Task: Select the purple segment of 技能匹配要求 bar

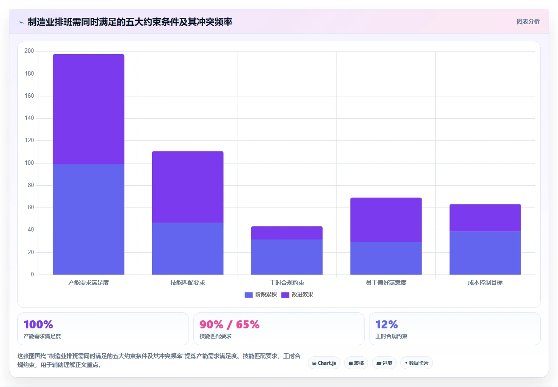Action: [x=188, y=187]
